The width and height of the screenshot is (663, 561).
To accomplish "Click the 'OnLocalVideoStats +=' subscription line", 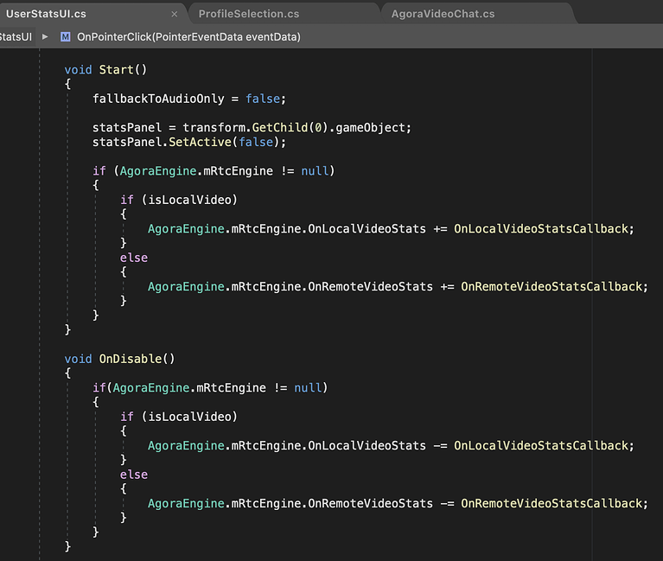I will click(391, 229).
